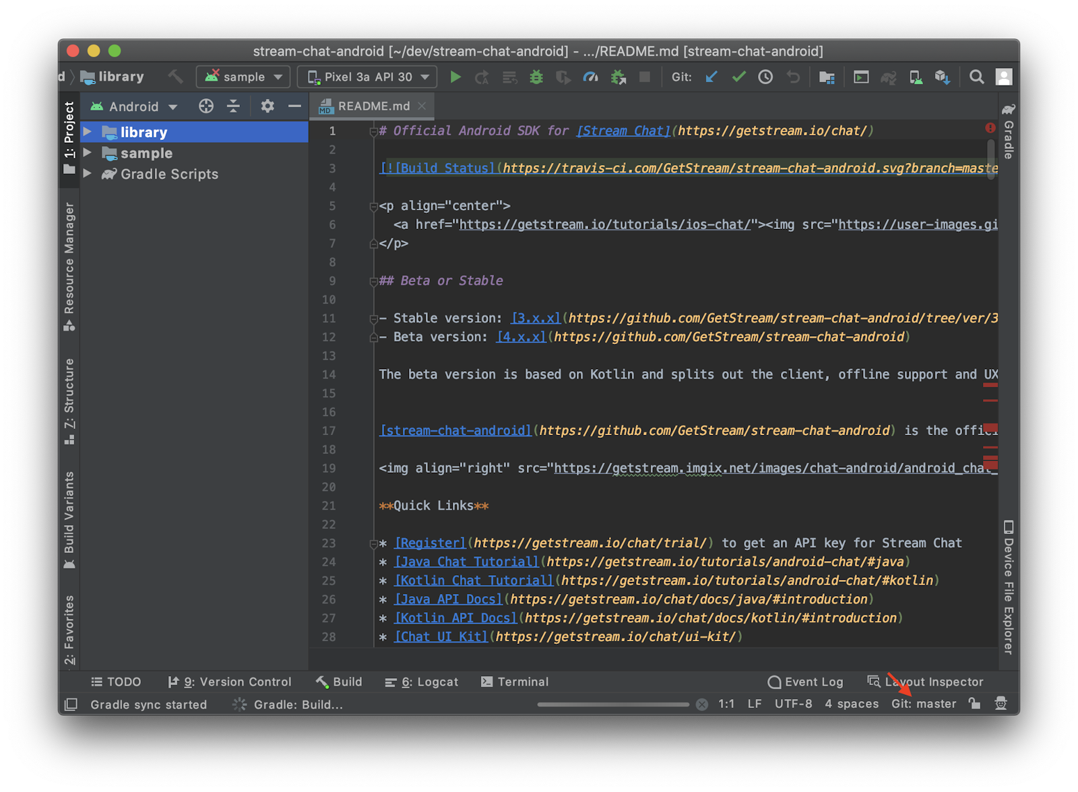This screenshot has height=792, width=1078.
Task: Click the Gradle build progress bar
Action: coord(613,704)
